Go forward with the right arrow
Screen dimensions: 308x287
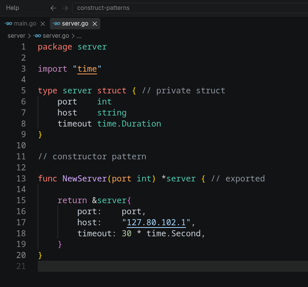tap(65, 8)
